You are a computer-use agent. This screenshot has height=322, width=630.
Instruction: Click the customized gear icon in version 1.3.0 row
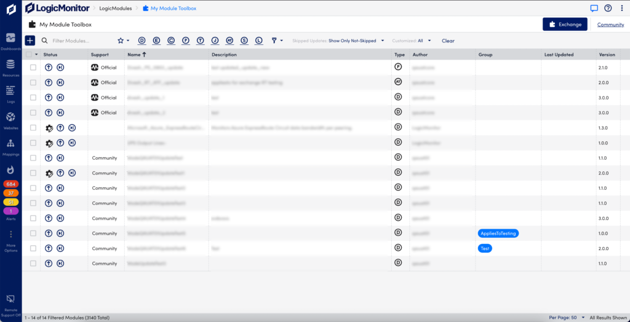(49, 128)
